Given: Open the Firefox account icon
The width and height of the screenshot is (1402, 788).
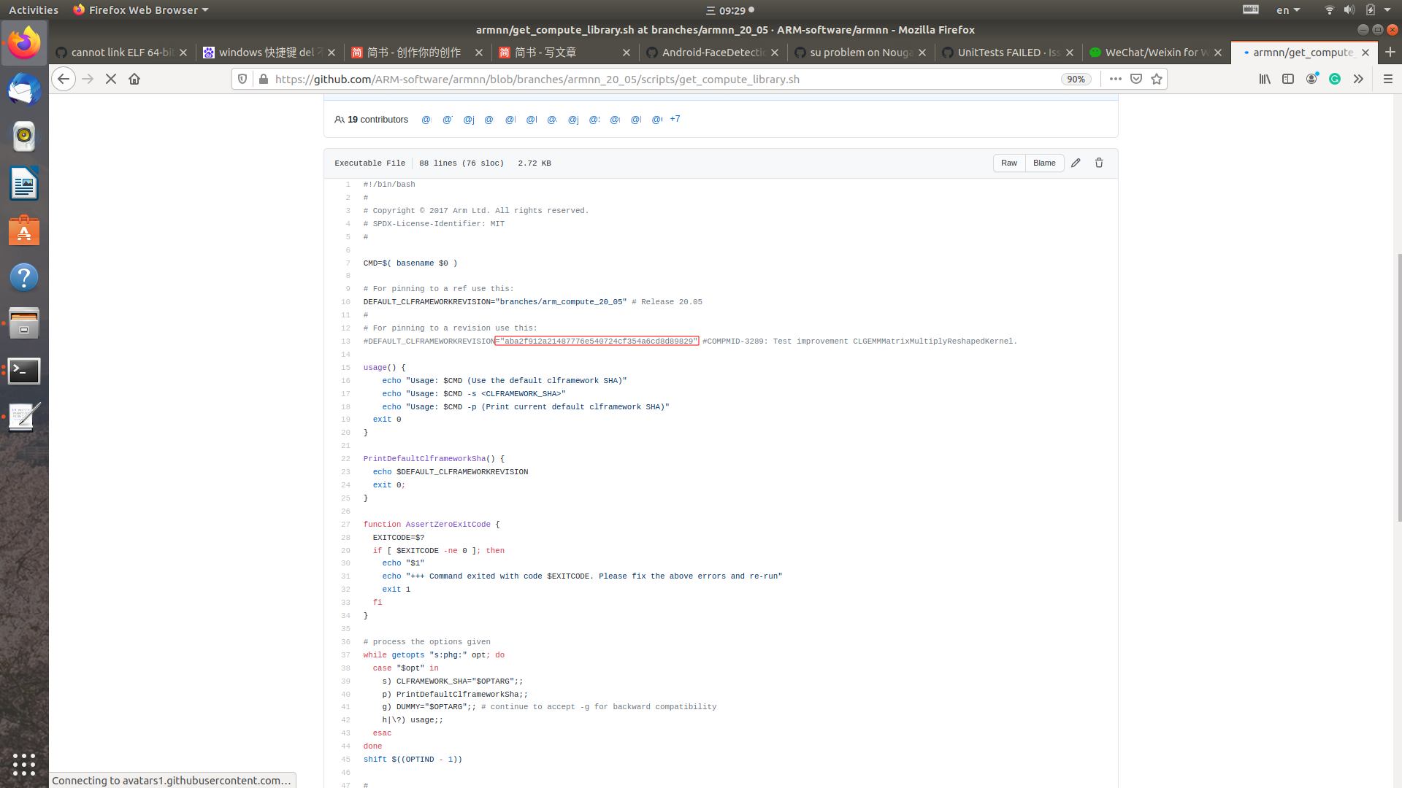Looking at the screenshot, I should (x=1311, y=79).
